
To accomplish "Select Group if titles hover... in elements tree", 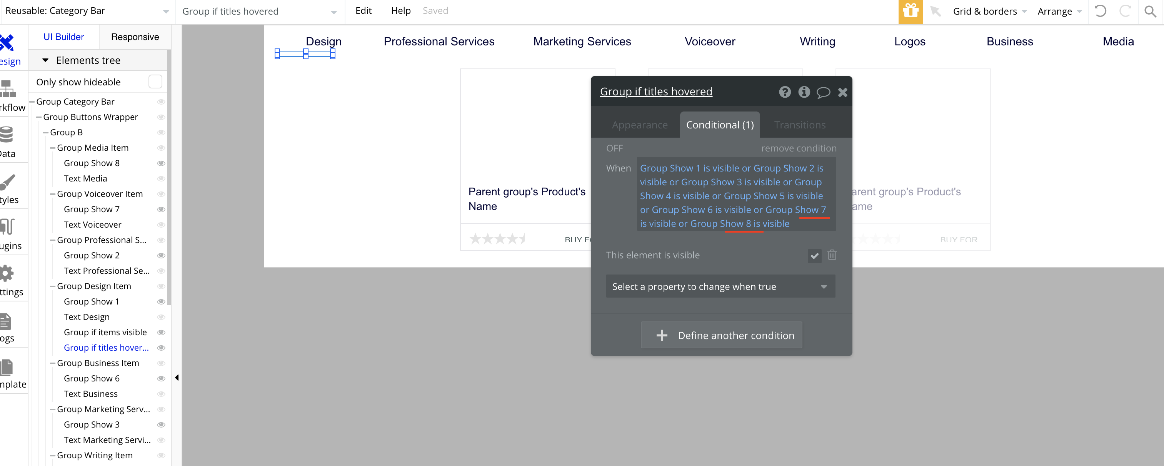I will pyautogui.click(x=106, y=348).
